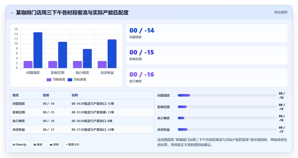298x158 pixels.
Task: Click the 数据卡片 tag chip
Action: 73,144
